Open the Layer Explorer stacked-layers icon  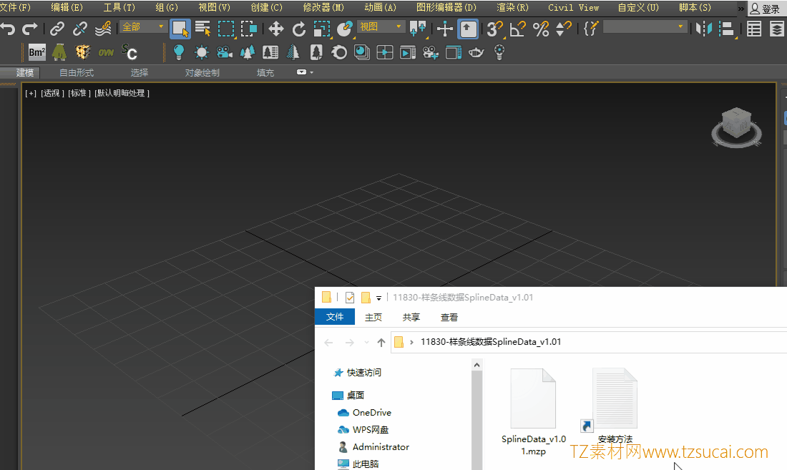(777, 29)
